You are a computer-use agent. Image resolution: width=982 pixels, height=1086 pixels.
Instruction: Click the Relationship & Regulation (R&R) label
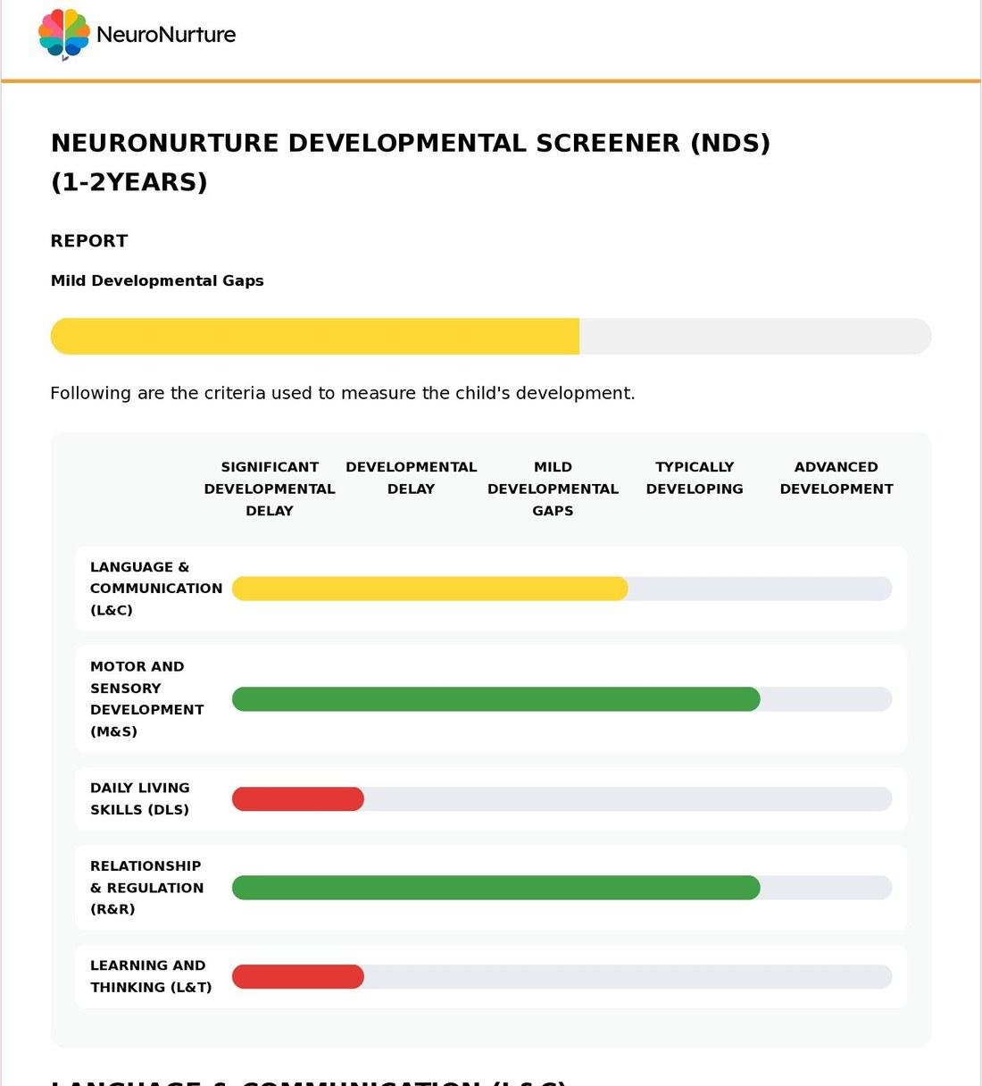pos(147,888)
